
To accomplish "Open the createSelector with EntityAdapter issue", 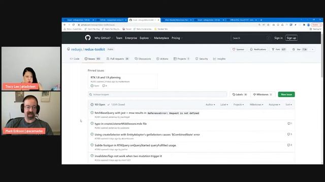I will 147,134.
